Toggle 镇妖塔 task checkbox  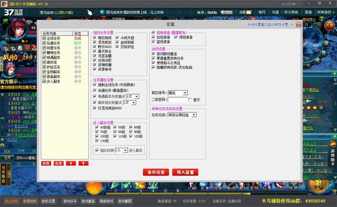coord(44,62)
